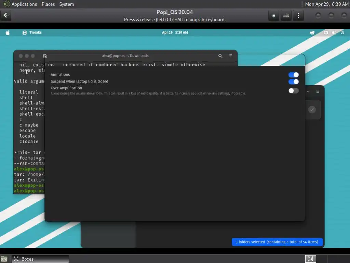Click the Animations label

(x=60, y=75)
